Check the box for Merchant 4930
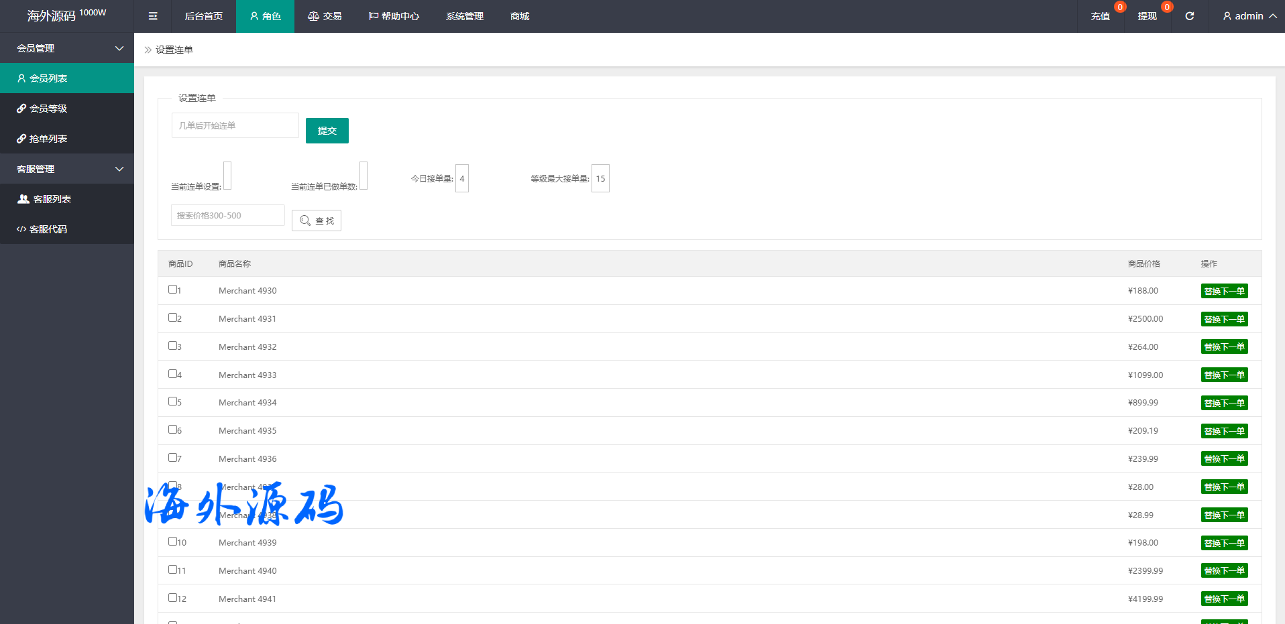1285x624 pixels. [172, 290]
